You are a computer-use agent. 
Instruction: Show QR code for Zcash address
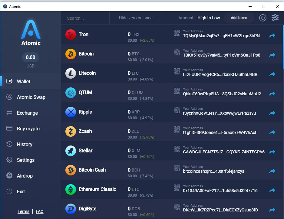pos(177,129)
